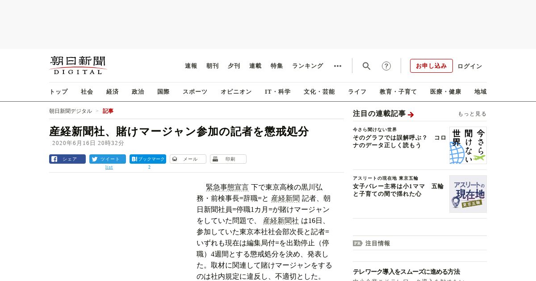This screenshot has height=281, width=536.
Task: Open the Twitter list link
Action: (x=109, y=167)
